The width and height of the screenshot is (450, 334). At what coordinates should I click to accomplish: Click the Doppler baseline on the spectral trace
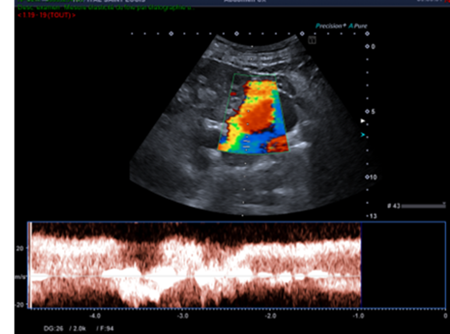(196, 276)
